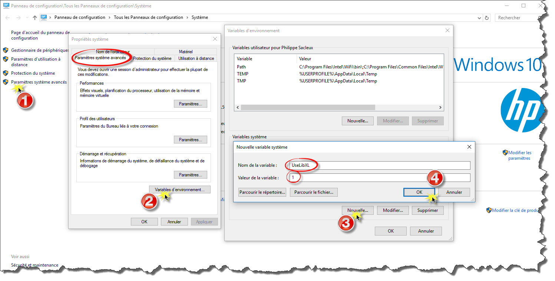Click 'Nouvelle...' under user variables
The width and height of the screenshot is (555, 281).
click(358, 121)
